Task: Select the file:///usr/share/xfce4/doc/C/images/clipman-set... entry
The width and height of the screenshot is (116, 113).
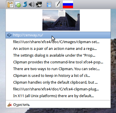Action: click(58, 42)
